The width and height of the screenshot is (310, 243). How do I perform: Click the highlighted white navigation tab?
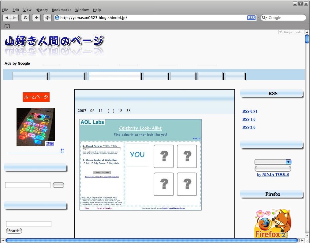point(115,76)
